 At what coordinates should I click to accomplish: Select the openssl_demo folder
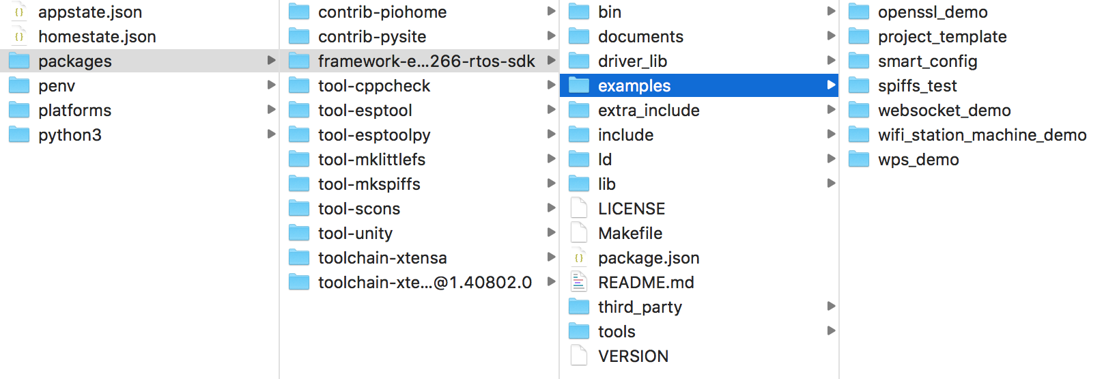pos(932,12)
